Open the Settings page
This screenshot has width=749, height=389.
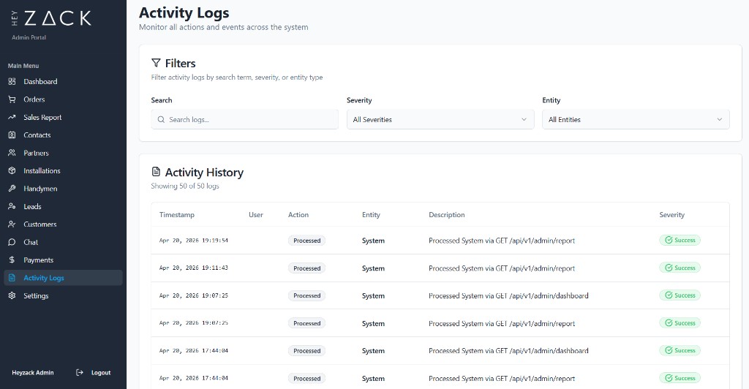tap(63, 296)
